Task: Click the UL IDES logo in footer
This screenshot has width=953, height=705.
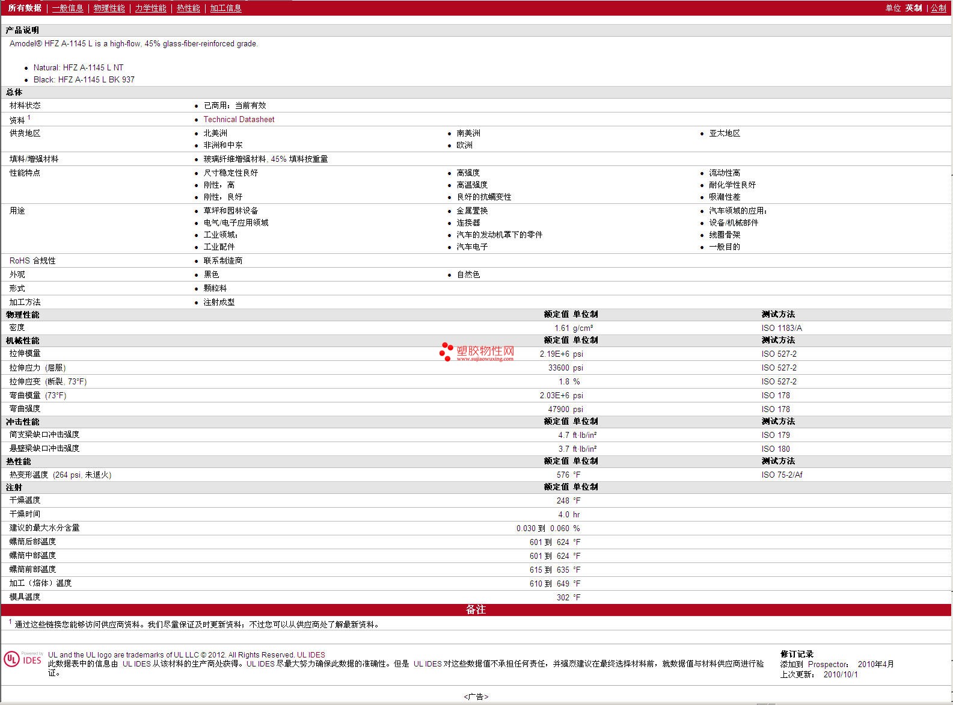Action: coord(23,659)
